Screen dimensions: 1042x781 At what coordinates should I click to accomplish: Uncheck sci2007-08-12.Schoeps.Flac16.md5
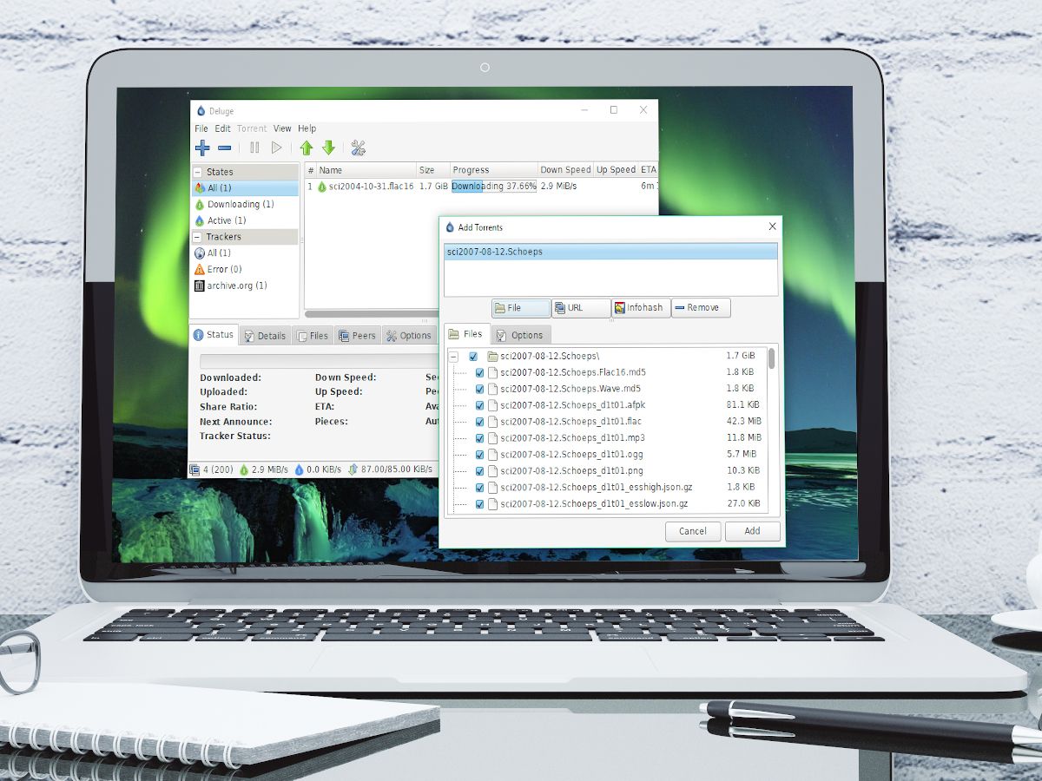pos(479,372)
